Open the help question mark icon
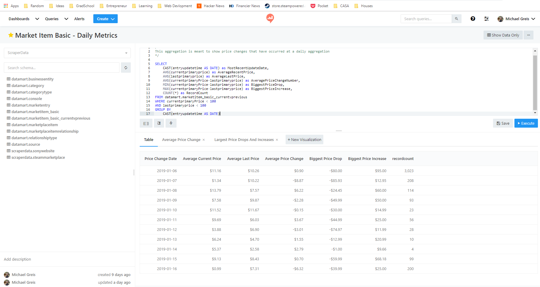540x287 pixels. [x=473, y=19]
